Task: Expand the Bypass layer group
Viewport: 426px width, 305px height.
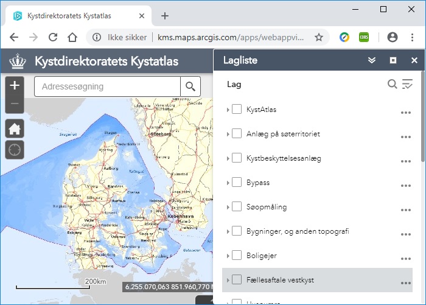Action: [228, 183]
